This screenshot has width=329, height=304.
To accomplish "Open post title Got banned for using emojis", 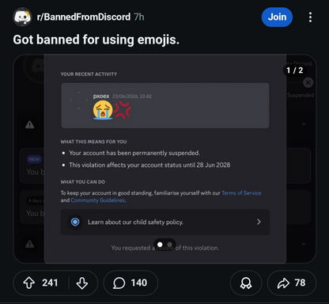I will [x=96, y=40].
